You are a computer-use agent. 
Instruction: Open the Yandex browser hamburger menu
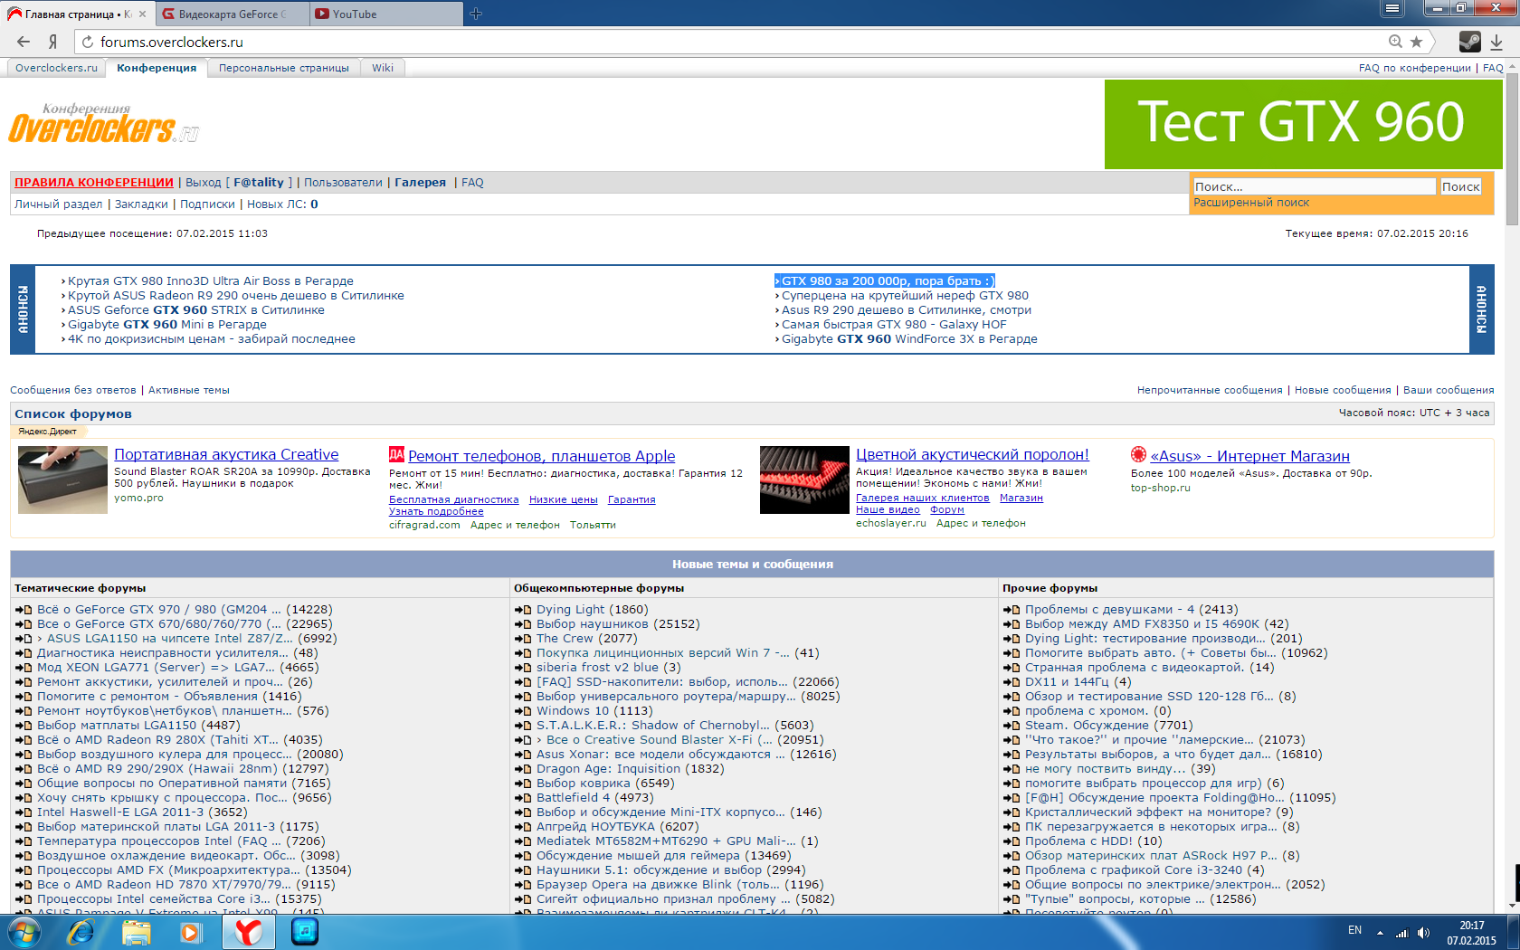pos(1392,8)
